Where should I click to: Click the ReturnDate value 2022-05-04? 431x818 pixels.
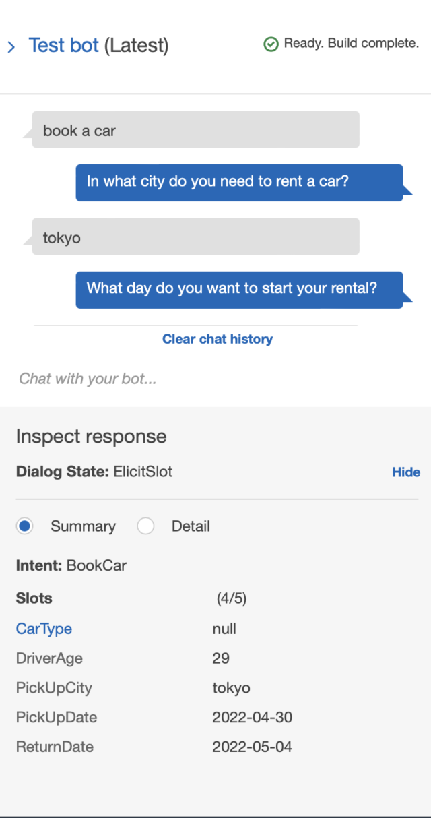(253, 747)
